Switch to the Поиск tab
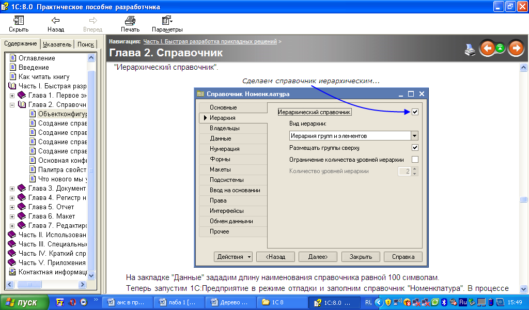This screenshot has width=529, height=310. pos(86,44)
